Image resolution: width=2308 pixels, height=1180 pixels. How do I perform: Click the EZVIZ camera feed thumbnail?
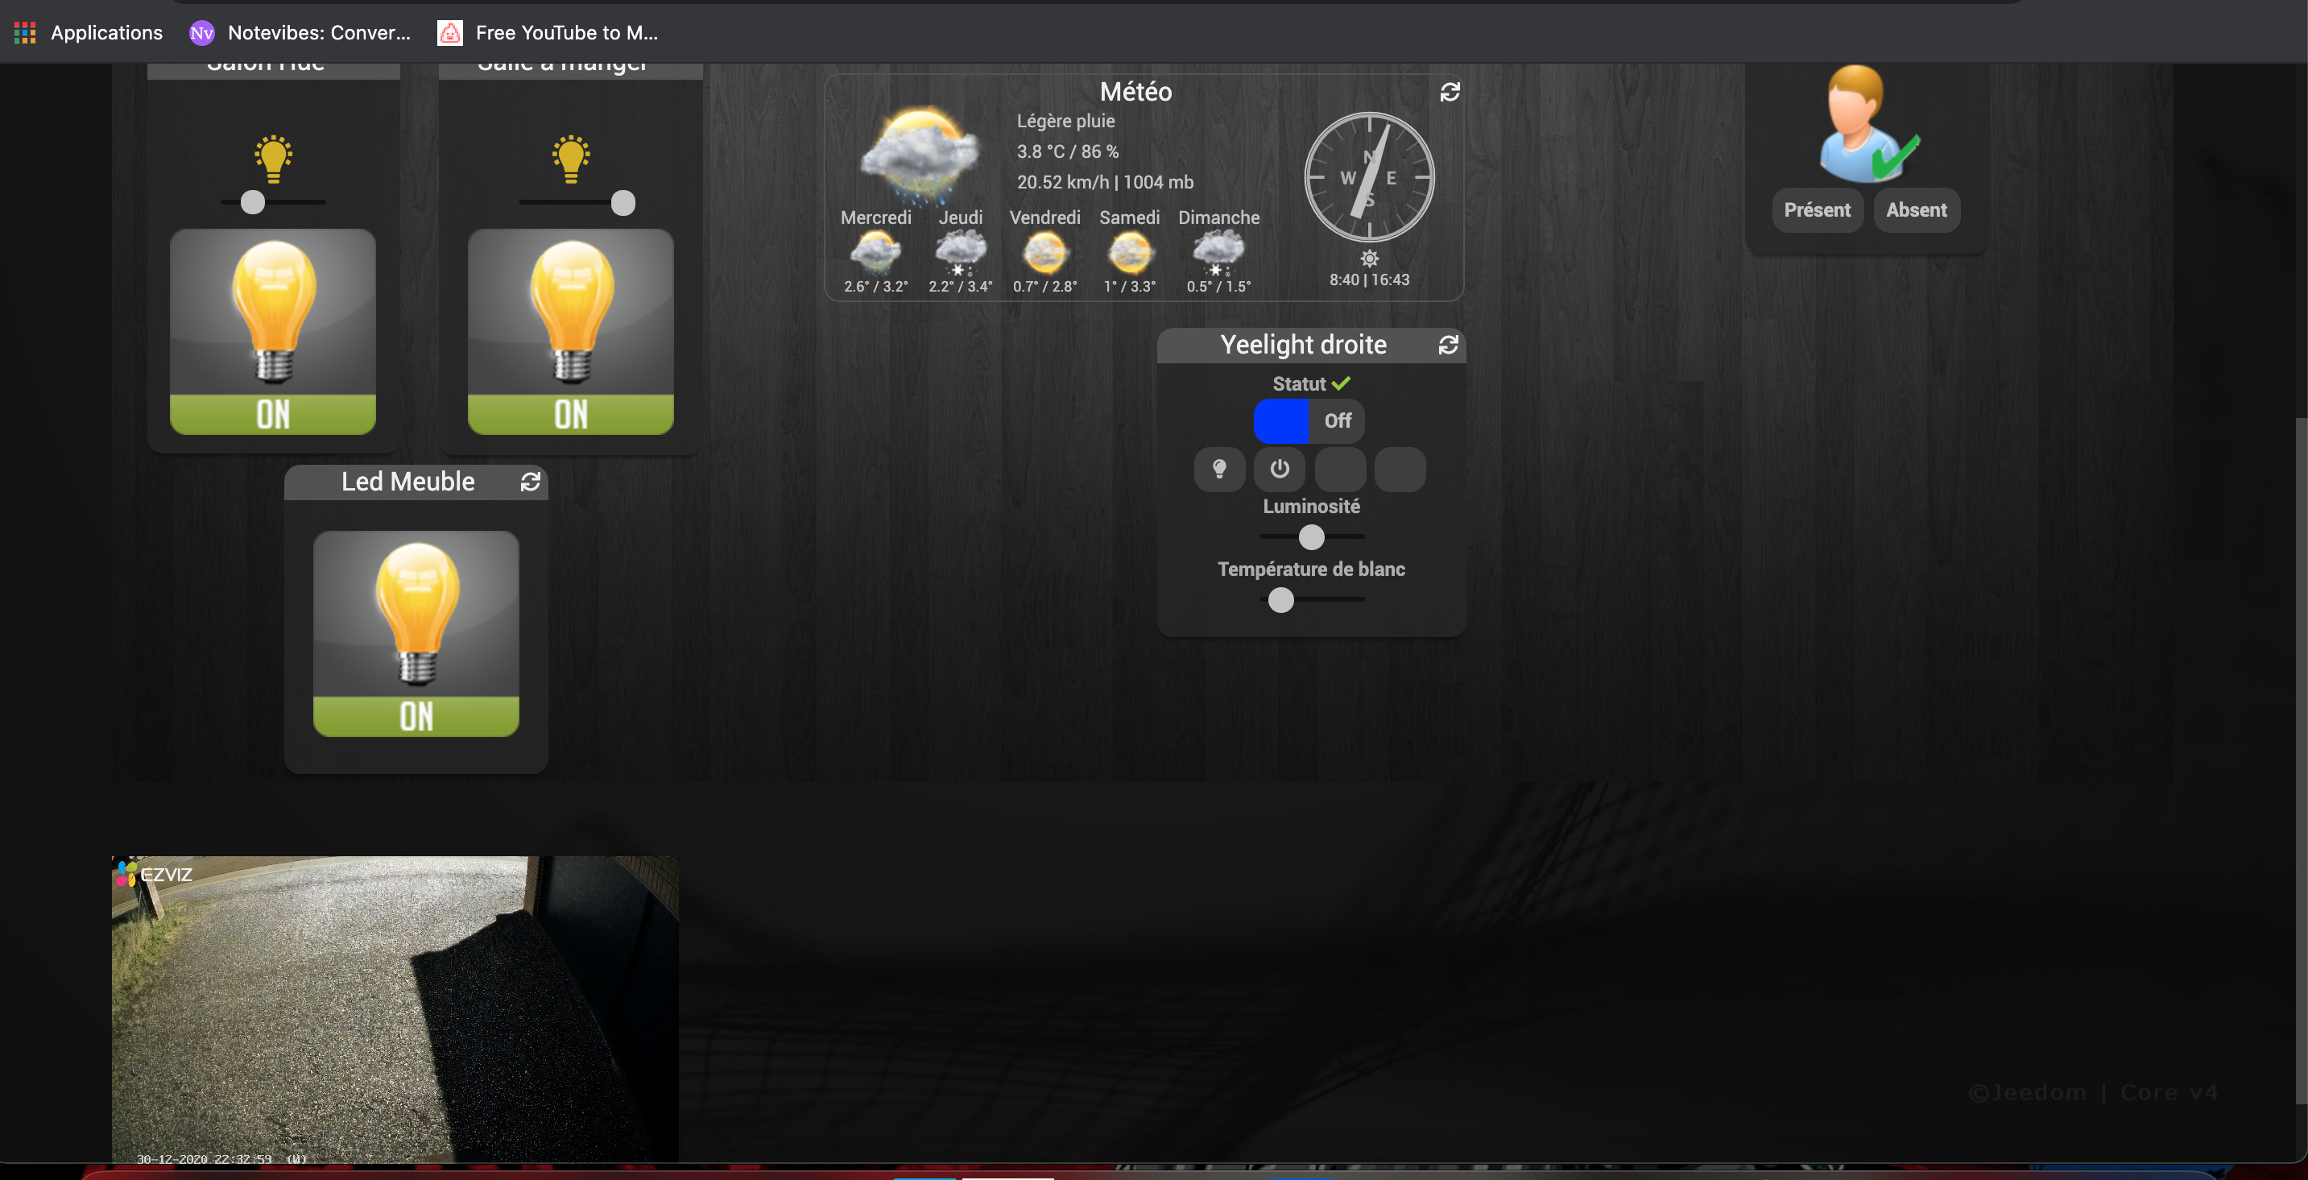pos(395,1008)
